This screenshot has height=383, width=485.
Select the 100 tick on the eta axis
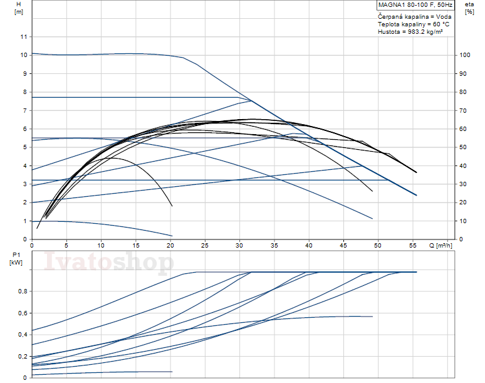pos(464,55)
